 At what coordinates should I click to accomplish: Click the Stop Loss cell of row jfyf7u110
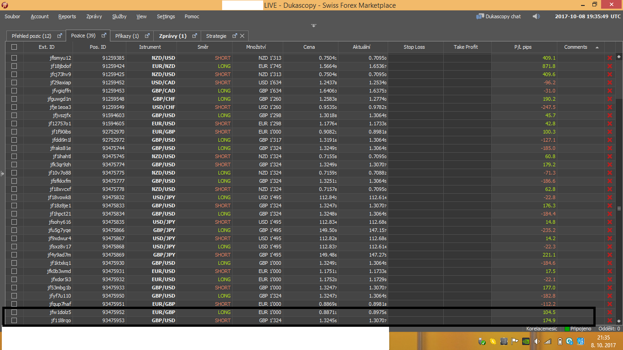415,296
